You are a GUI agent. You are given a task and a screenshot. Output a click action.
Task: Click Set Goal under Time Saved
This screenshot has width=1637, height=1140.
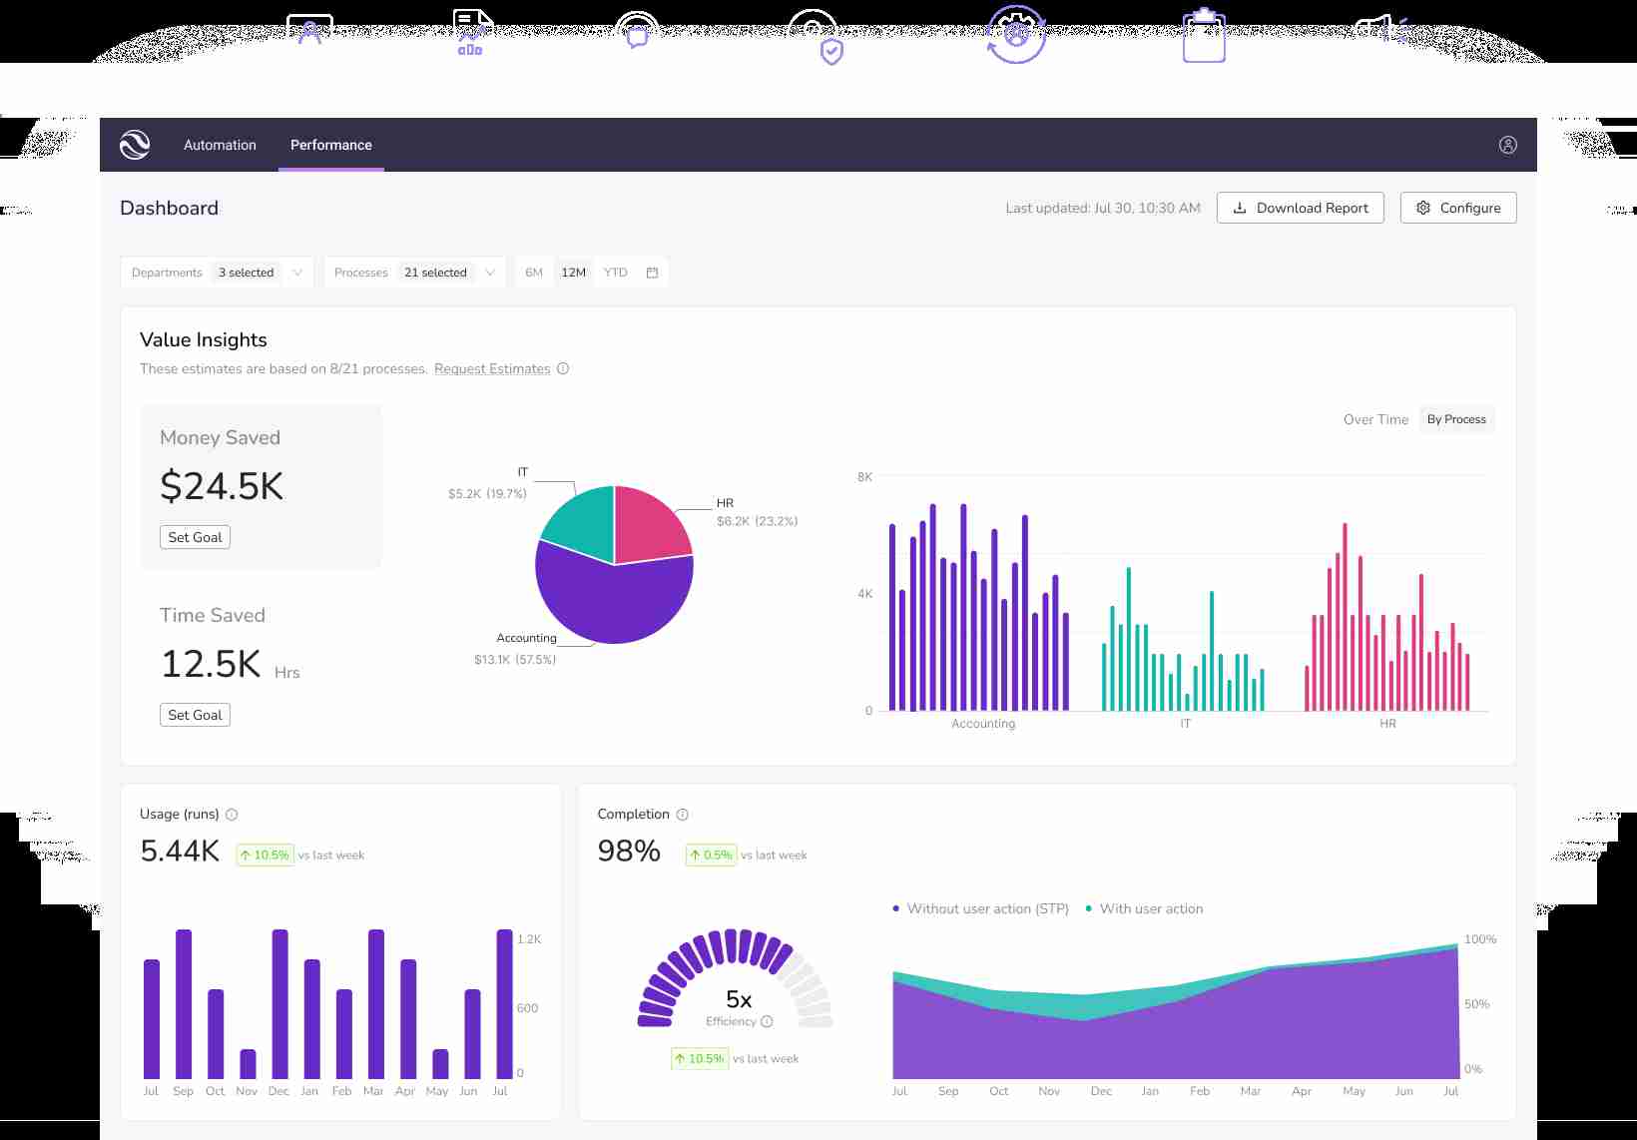click(195, 715)
